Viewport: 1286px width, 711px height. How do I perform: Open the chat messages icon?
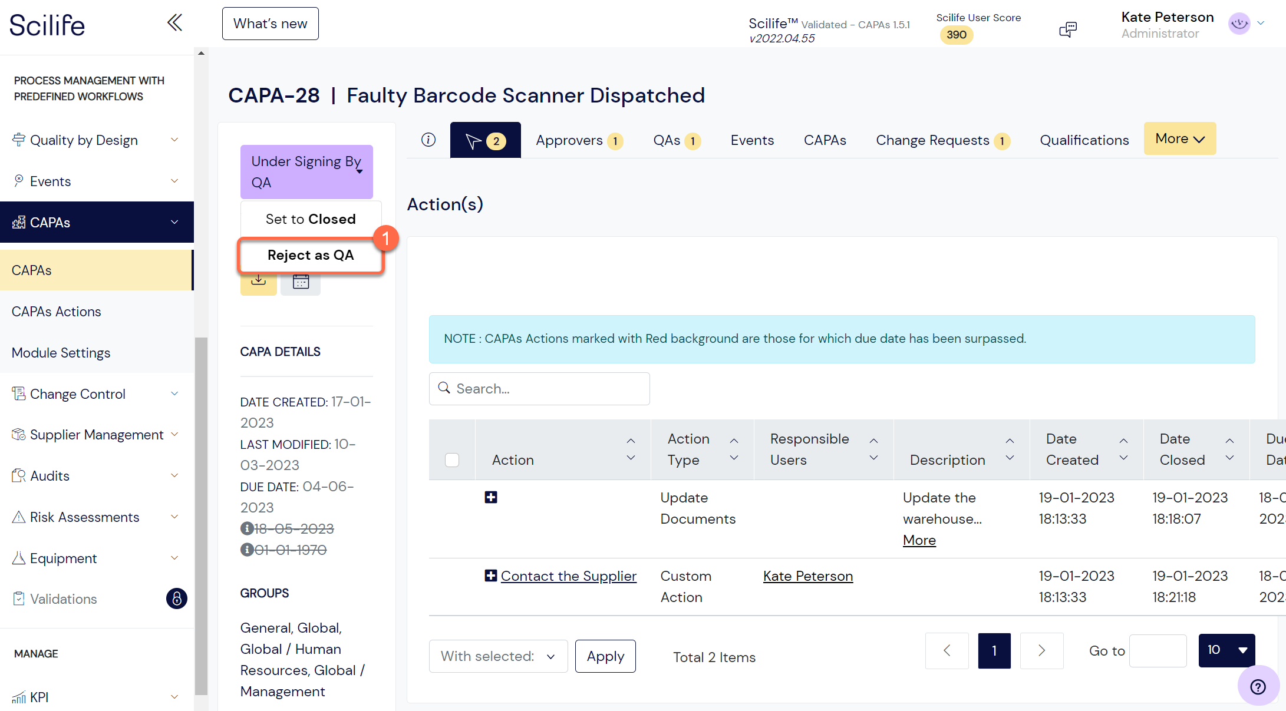pos(1068,29)
